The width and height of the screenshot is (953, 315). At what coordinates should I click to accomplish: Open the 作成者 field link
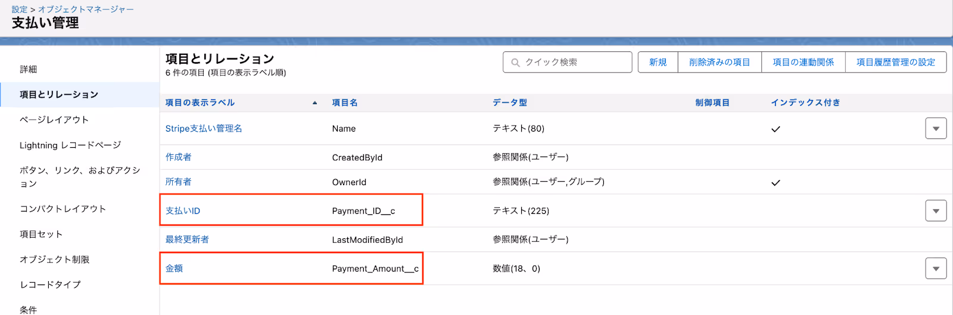coord(179,157)
